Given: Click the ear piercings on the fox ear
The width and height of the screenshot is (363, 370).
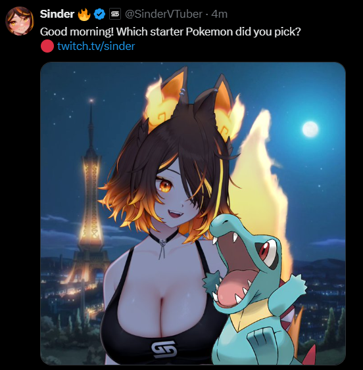Looking at the screenshot, I should coord(182,92).
